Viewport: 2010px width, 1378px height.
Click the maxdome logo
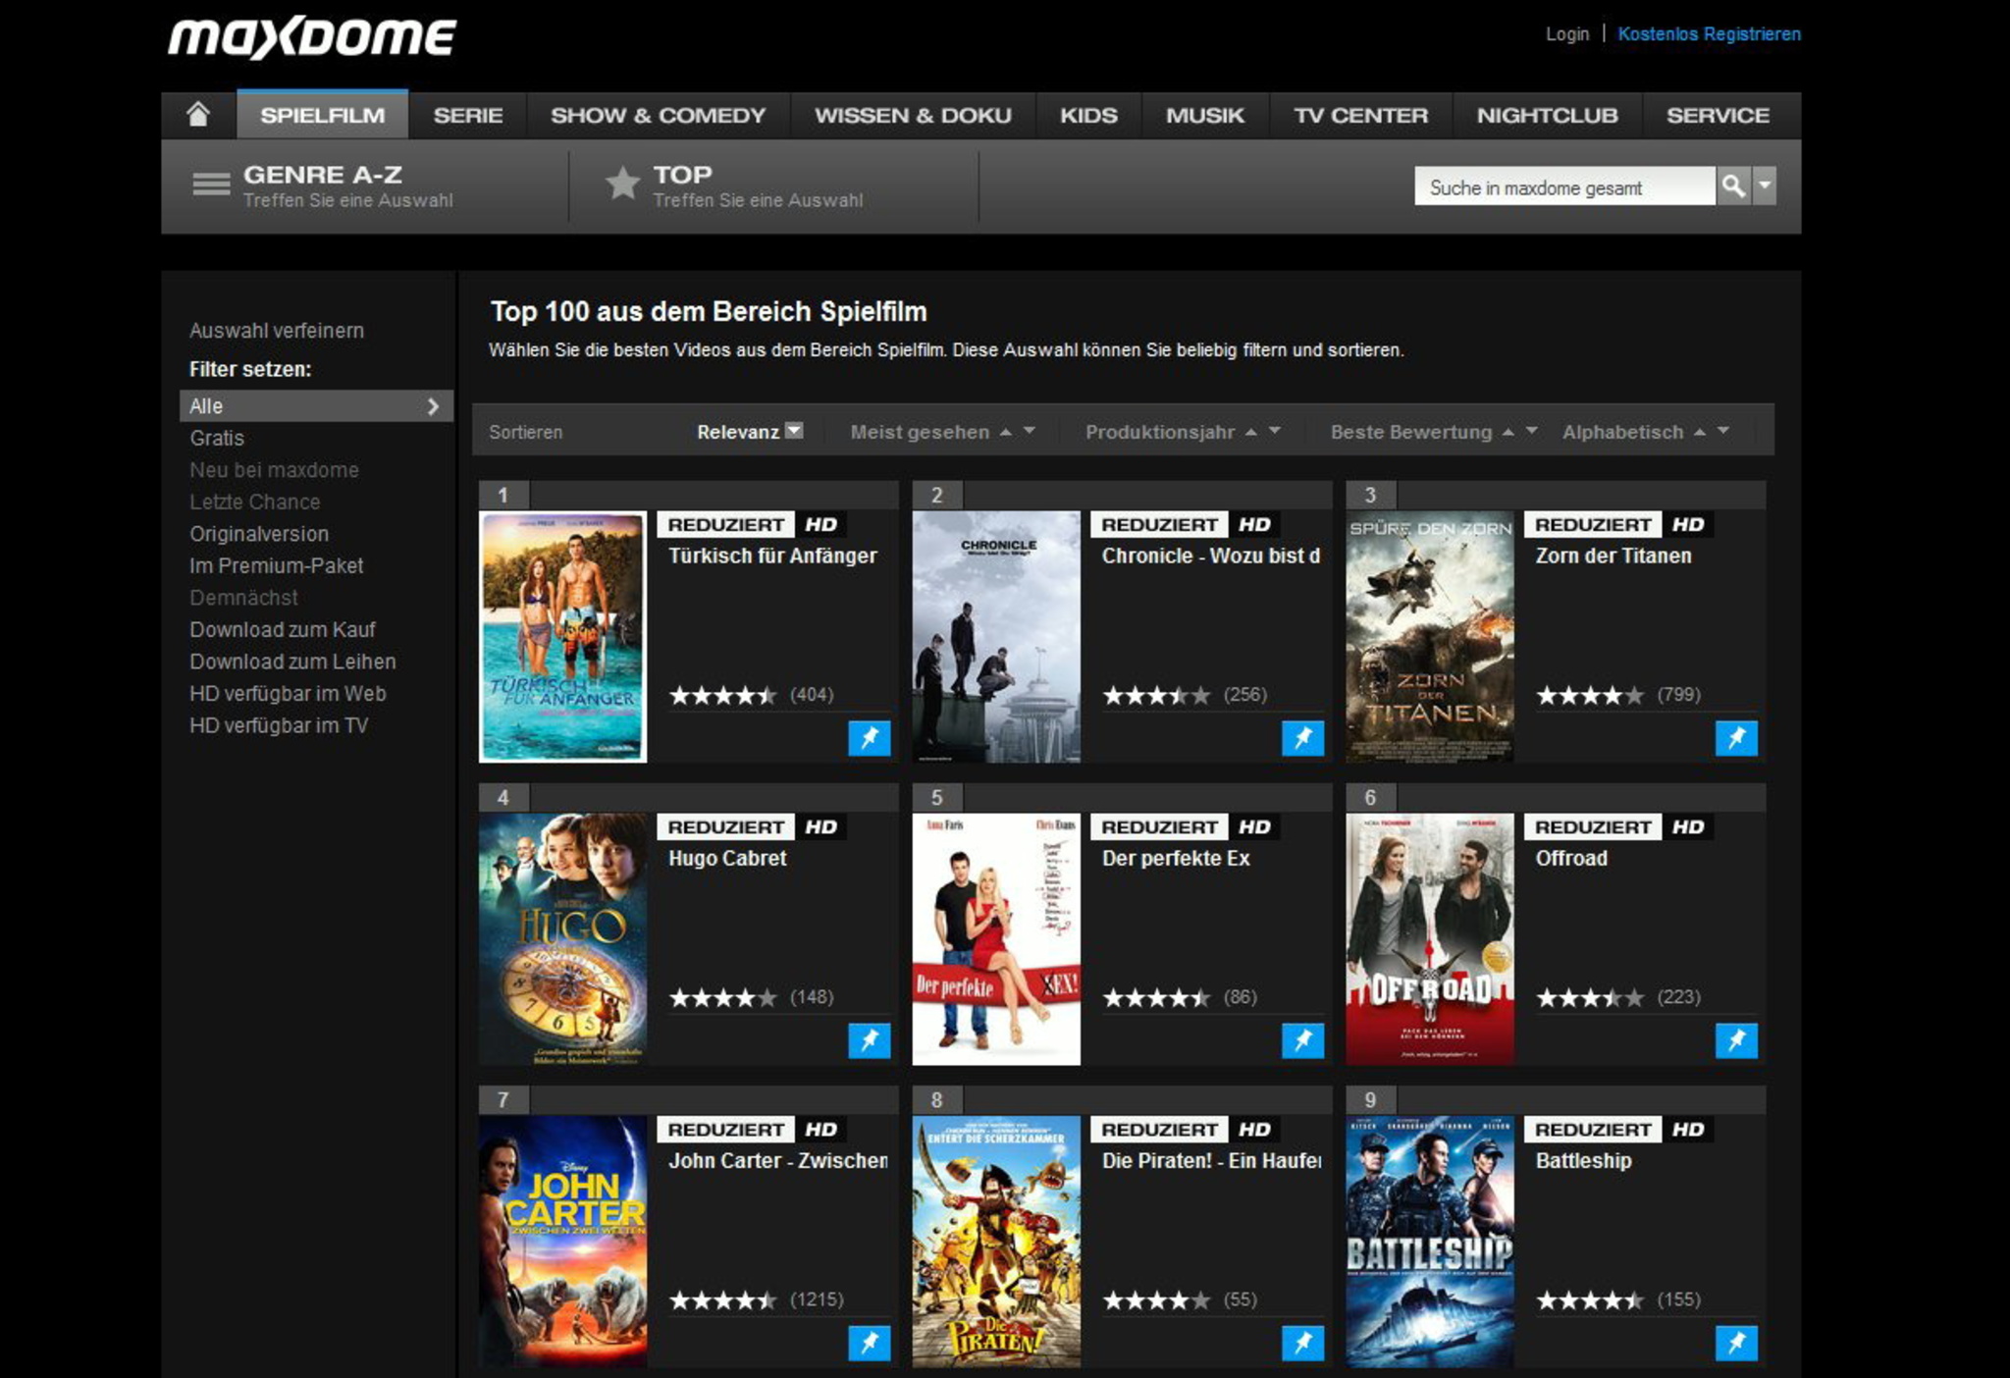[x=312, y=37]
